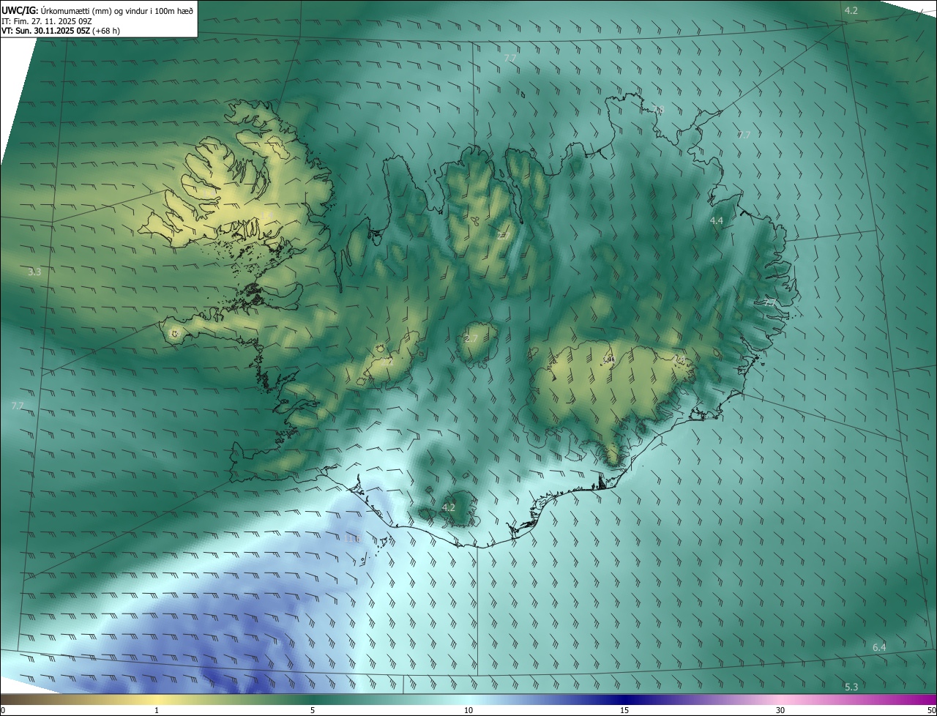The image size is (937, 716).
Task: Click the color scale tick labeled 10
Action: [468, 711]
